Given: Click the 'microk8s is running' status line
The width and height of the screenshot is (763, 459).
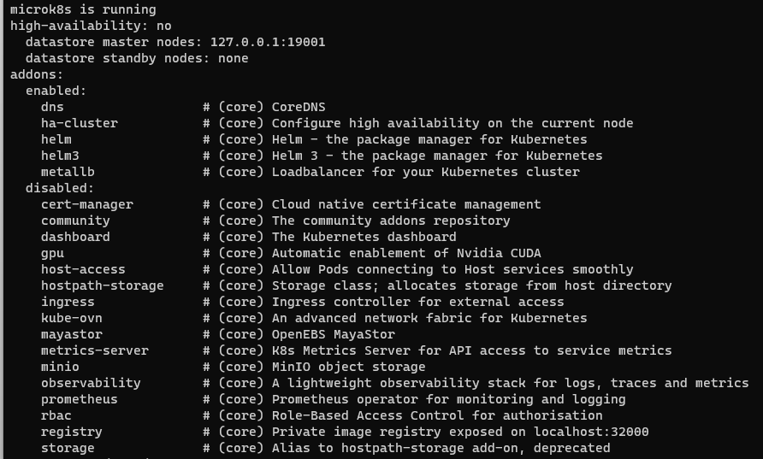Looking at the screenshot, I should [83, 9].
